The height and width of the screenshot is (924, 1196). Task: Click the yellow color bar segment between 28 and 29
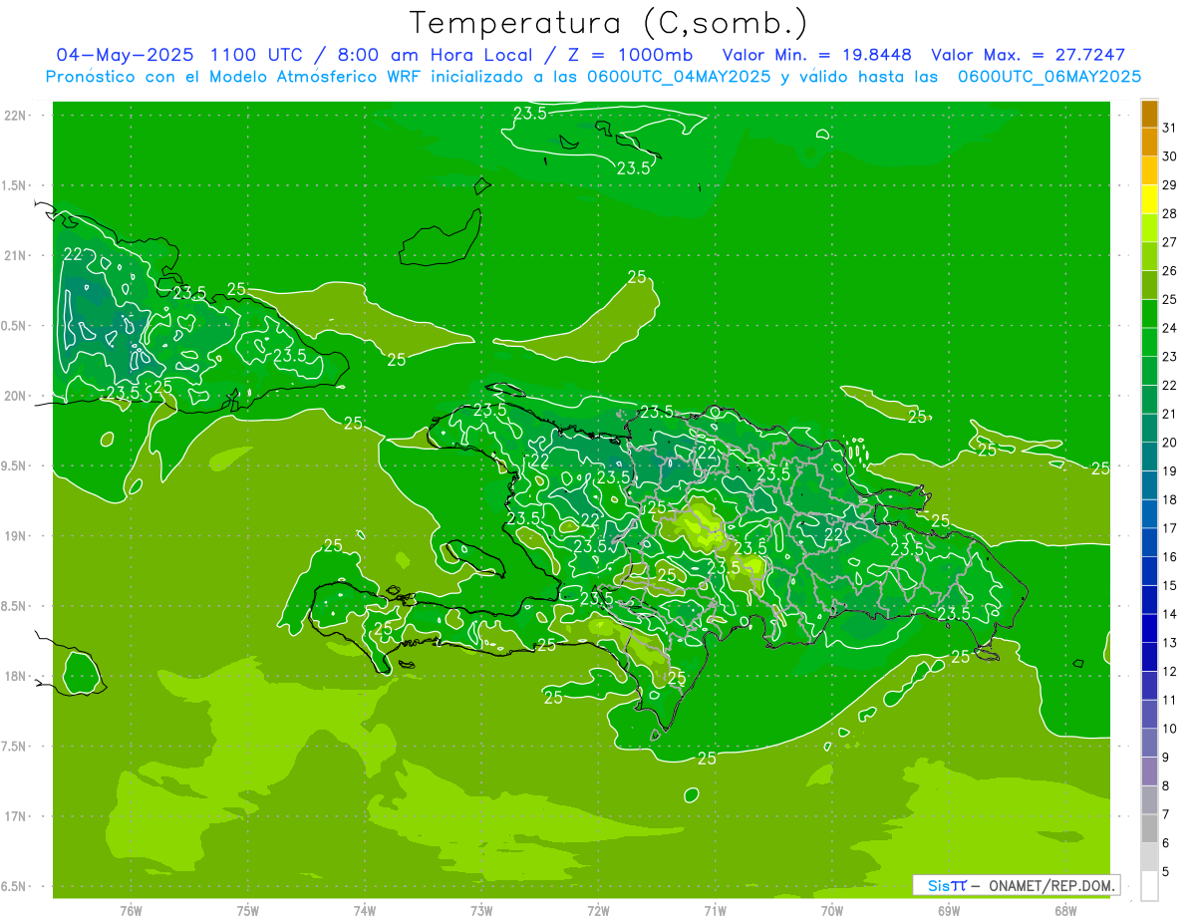[x=1149, y=199]
